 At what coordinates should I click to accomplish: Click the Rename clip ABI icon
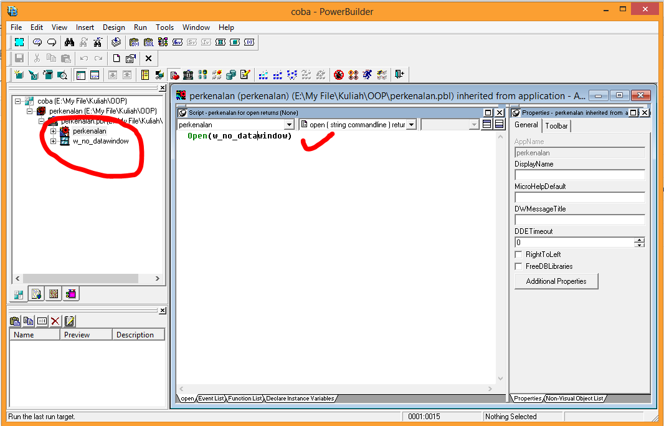click(42, 321)
